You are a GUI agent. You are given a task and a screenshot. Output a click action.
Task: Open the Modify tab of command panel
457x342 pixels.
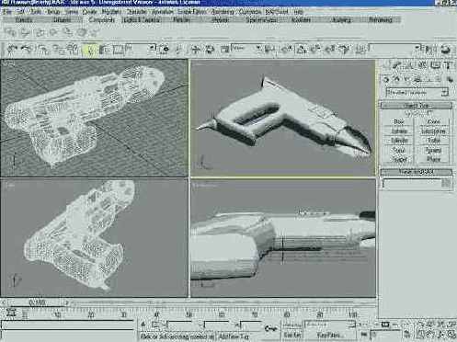(x=397, y=64)
